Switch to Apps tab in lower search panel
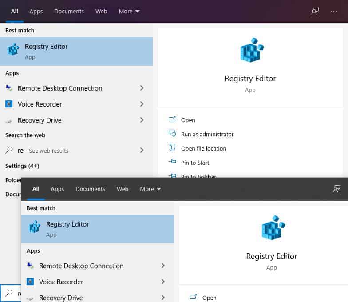This screenshot has width=348, height=302. point(57,189)
